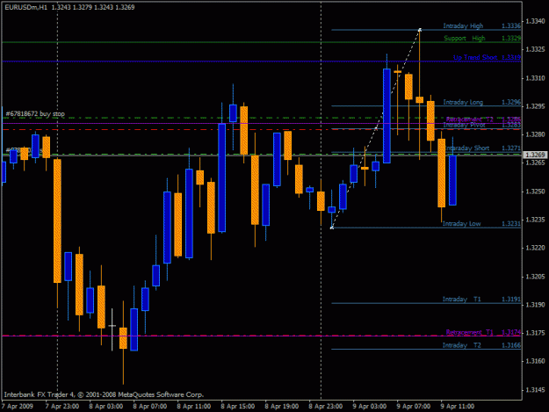Click the 1.3145 price scale value

coord(535,389)
